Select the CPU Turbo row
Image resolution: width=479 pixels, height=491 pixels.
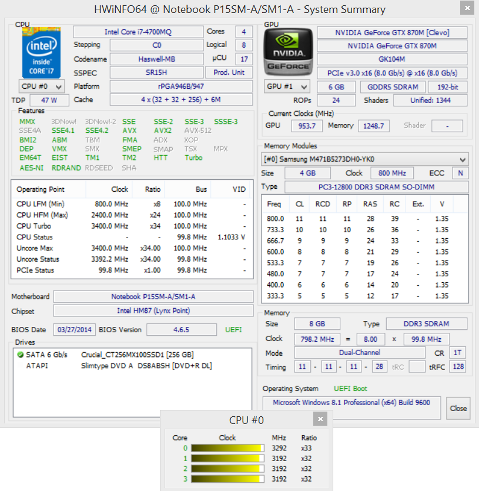click(132, 226)
